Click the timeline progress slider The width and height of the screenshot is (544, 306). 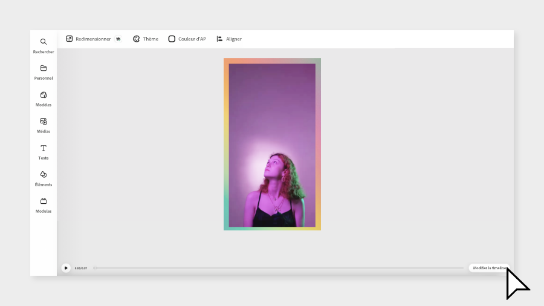pyautogui.click(x=278, y=268)
